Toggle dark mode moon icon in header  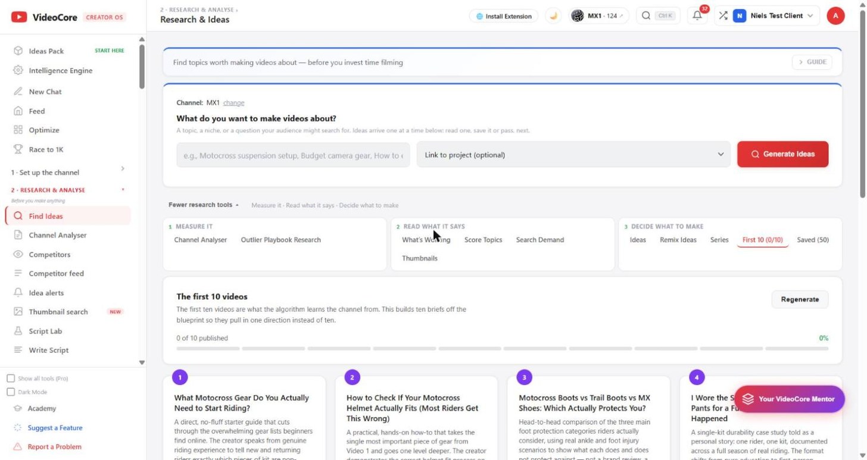click(x=553, y=16)
